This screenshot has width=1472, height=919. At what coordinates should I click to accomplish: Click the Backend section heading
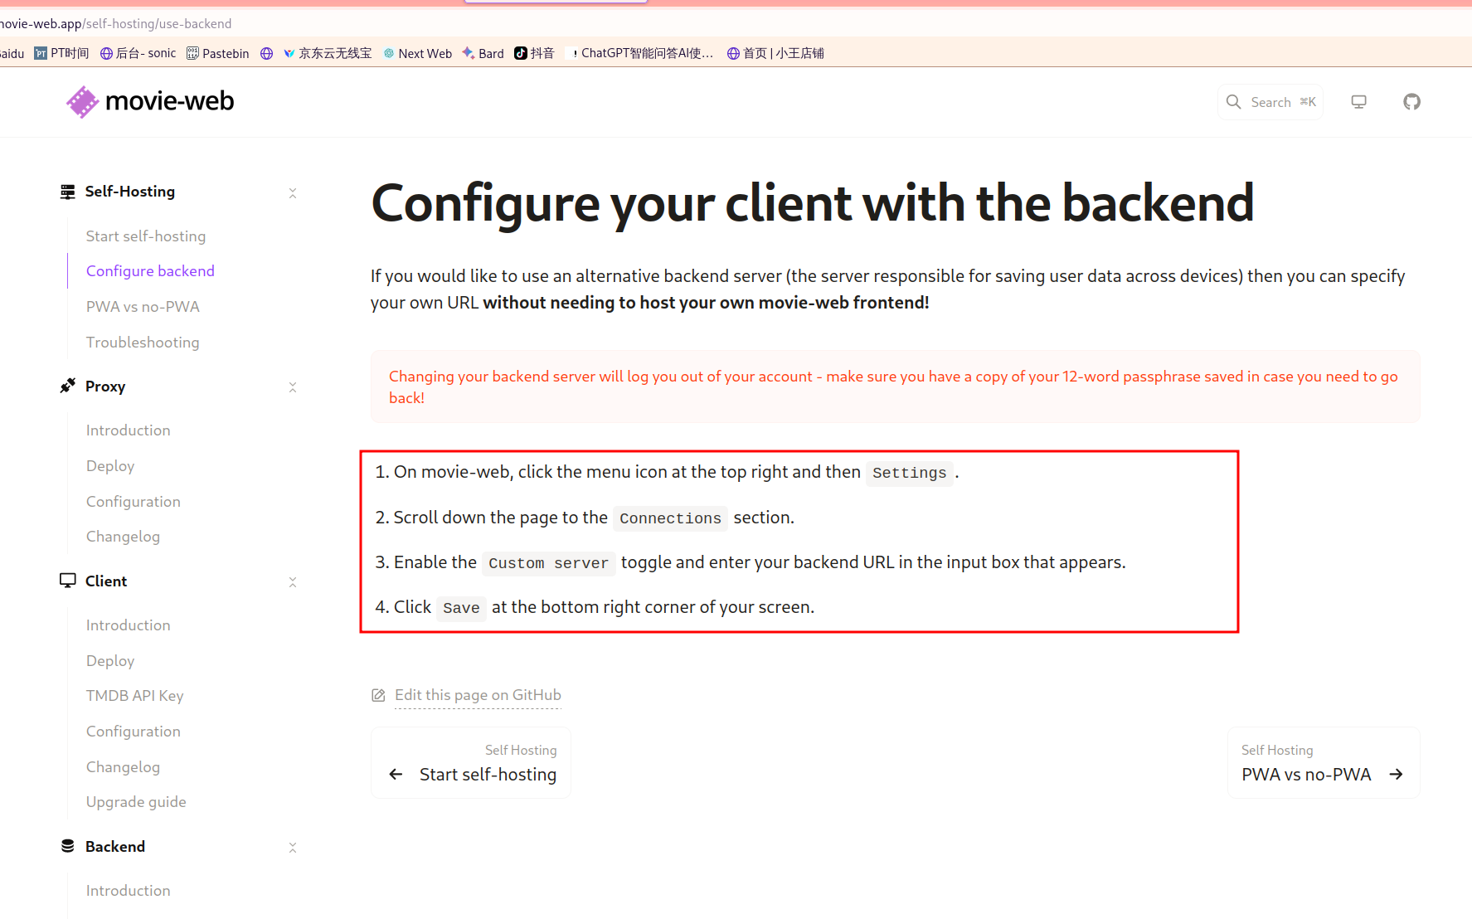coord(115,847)
